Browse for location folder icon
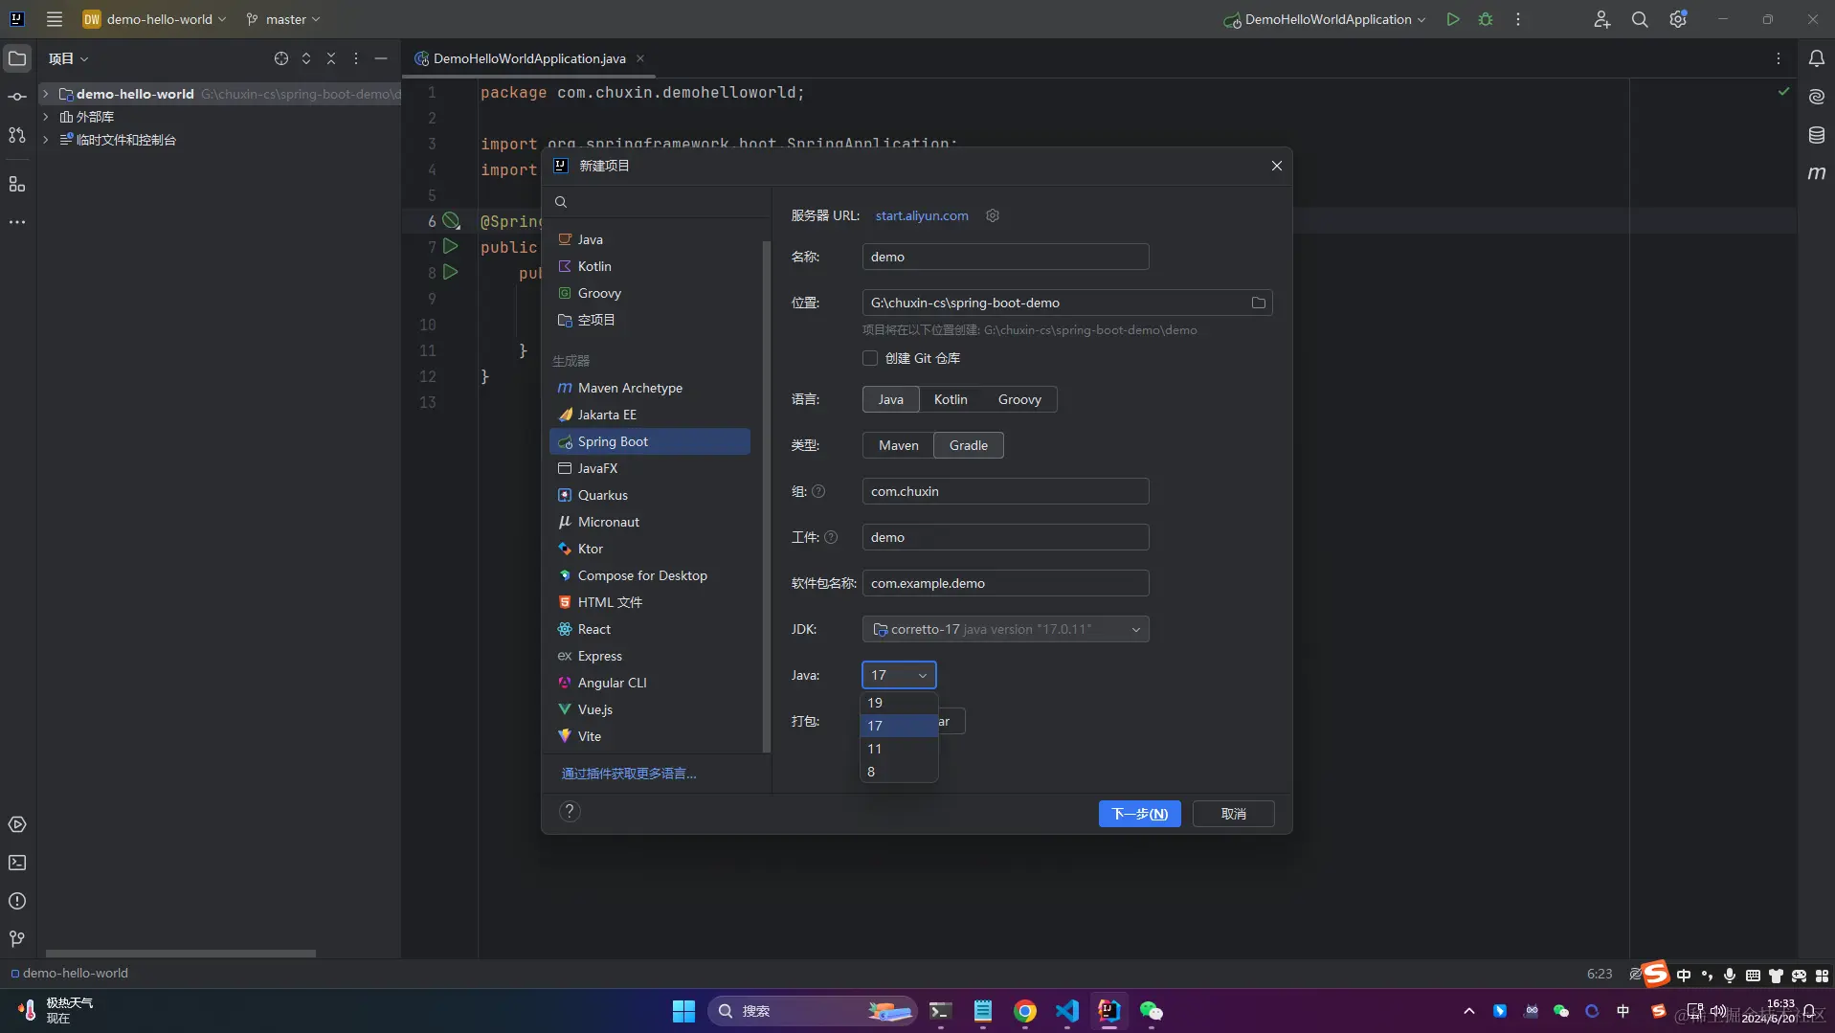This screenshot has width=1835, height=1033. point(1258,303)
